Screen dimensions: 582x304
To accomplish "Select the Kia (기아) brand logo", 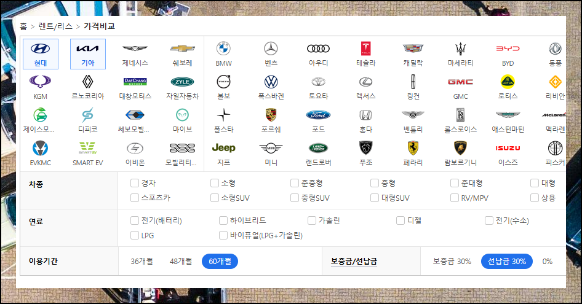I will pos(87,49).
